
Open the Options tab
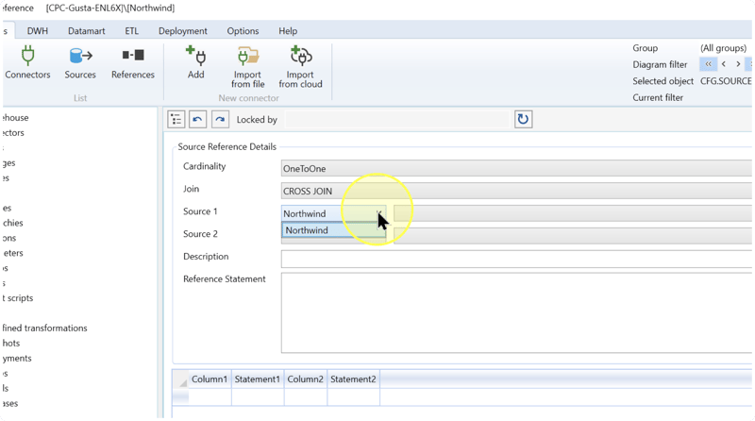(243, 31)
